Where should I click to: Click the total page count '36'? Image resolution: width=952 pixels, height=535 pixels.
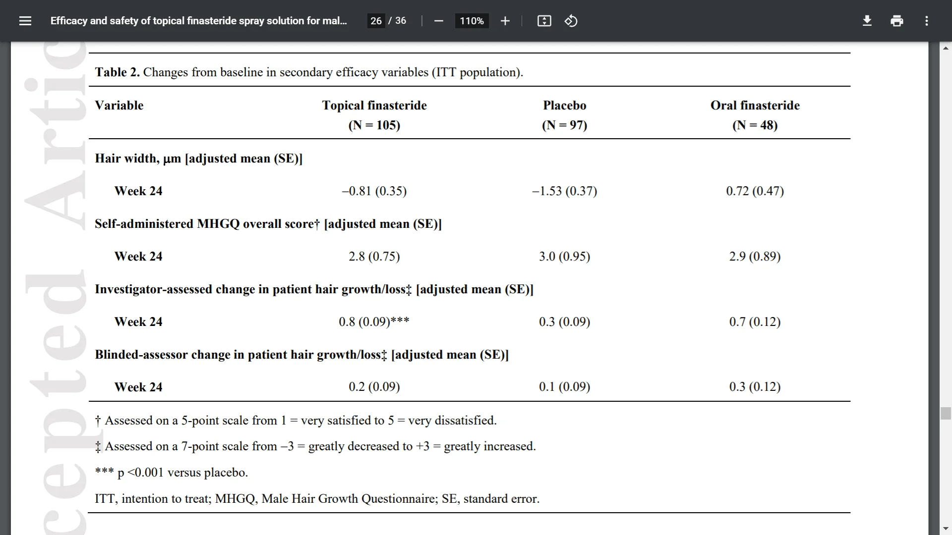pyautogui.click(x=401, y=21)
